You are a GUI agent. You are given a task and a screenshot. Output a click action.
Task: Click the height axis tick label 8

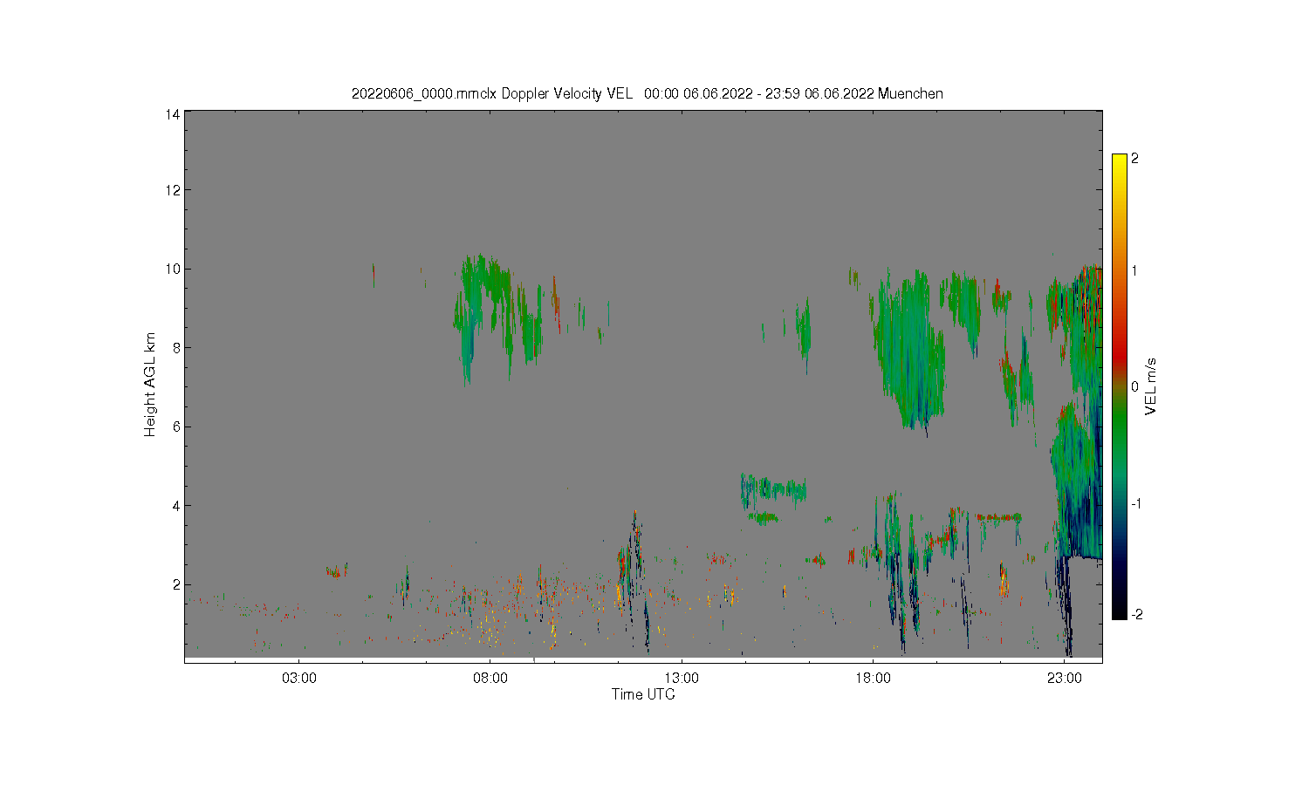click(x=176, y=347)
